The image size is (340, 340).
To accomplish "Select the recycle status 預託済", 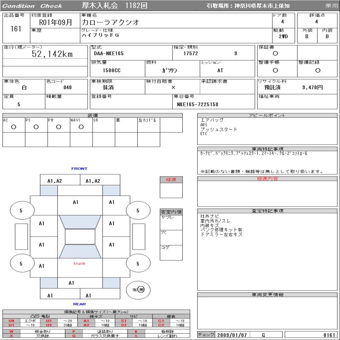I will (x=272, y=88).
